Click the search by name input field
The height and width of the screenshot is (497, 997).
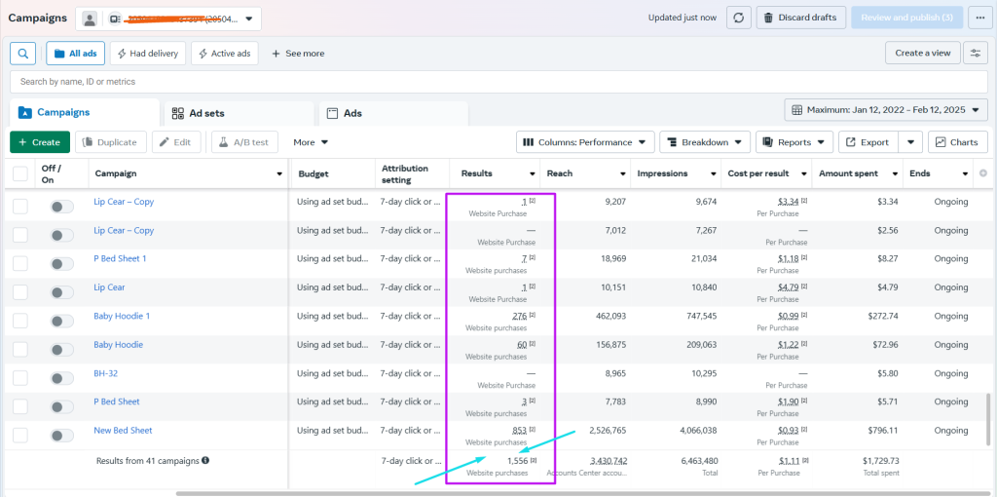tap(487, 82)
